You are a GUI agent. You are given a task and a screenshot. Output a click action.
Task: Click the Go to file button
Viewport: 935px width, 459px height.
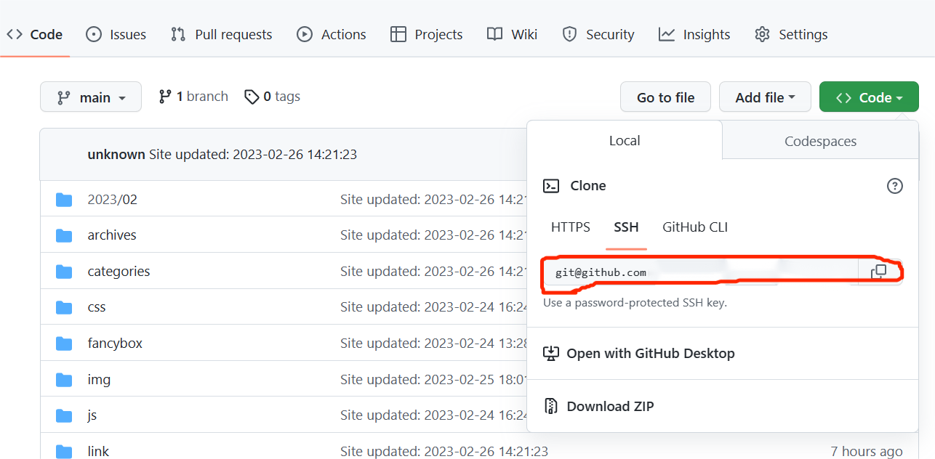[665, 97]
